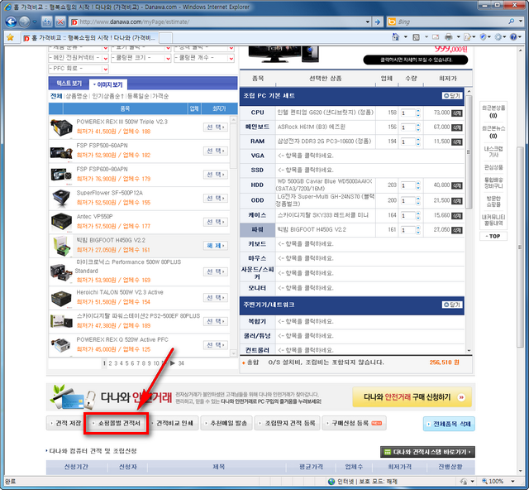Click the Refresh page icon
This screenshot has width=529, height=490.
[46, 22]
